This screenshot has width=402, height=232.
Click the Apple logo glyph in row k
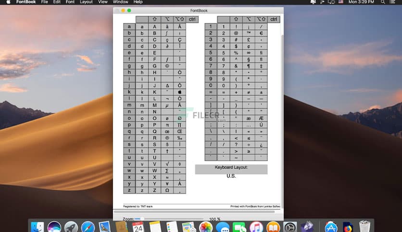coord(180,92)
